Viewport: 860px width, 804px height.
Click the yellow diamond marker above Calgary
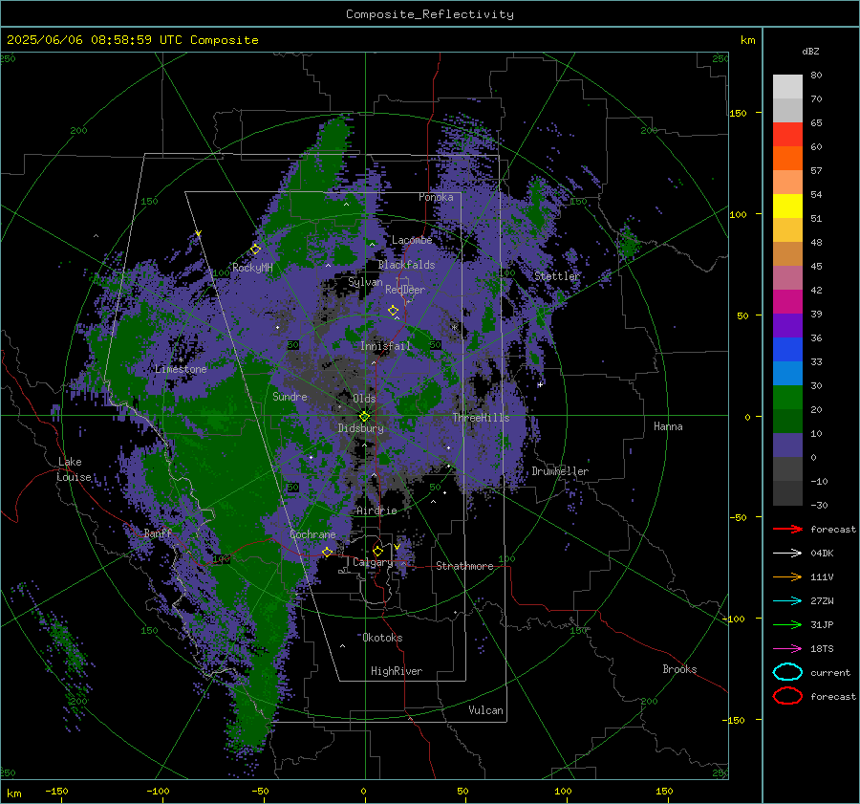(377, 551)
